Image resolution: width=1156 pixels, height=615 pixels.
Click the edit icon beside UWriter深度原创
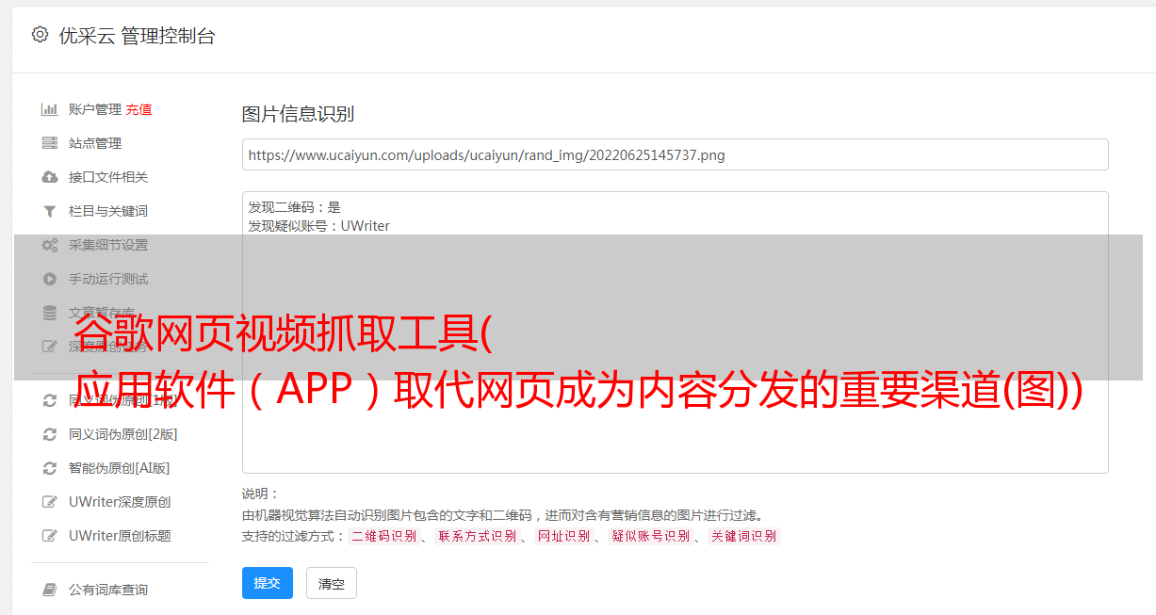(50, 502)
